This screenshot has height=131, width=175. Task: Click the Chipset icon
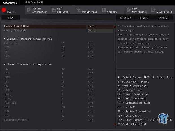(x=103, y=10)
